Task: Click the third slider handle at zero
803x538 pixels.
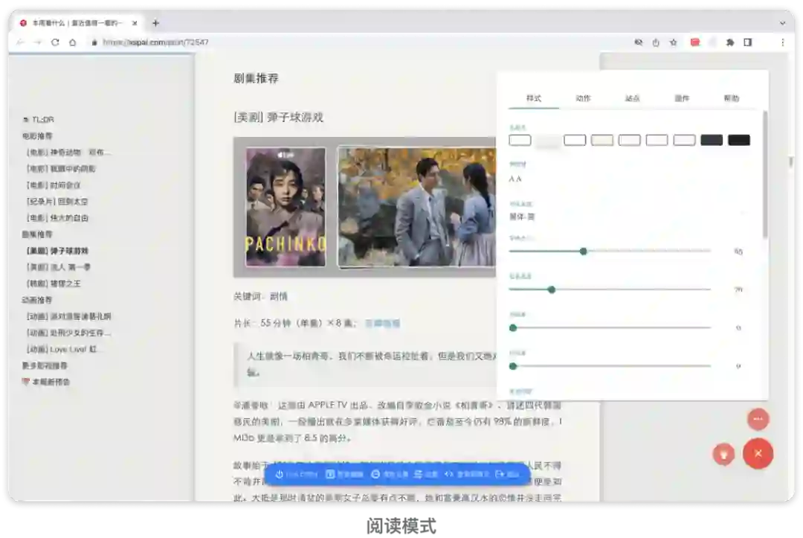Action: tap(513, 328)
